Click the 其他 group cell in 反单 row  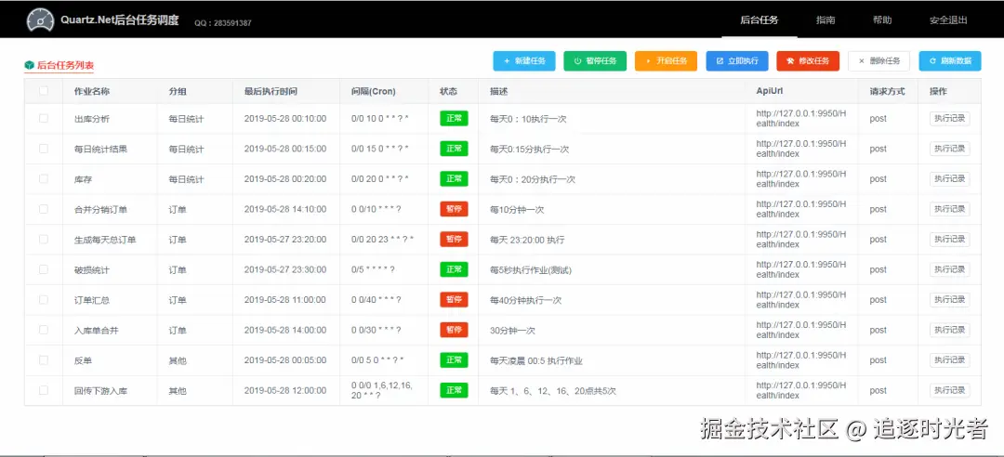click(178, 361)
